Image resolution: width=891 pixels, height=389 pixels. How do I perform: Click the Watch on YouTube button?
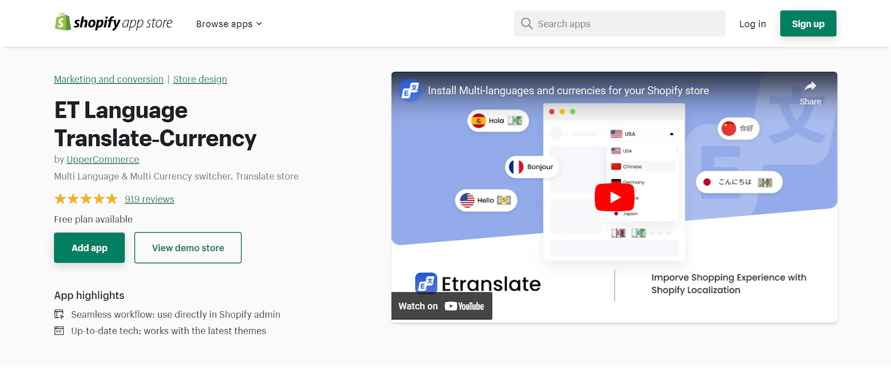tap(442, 306)
